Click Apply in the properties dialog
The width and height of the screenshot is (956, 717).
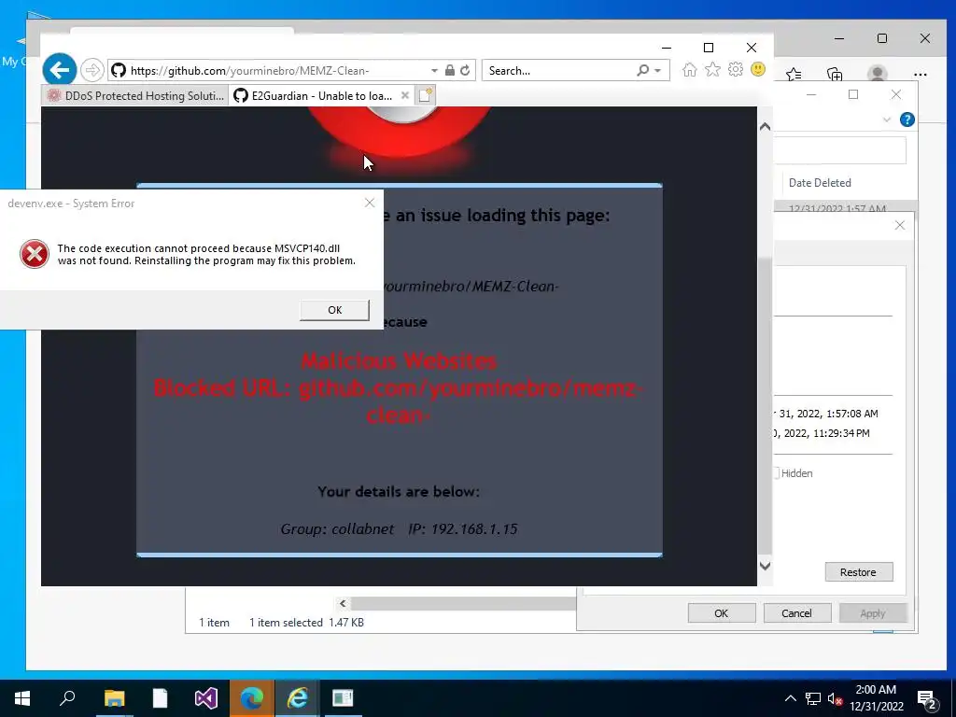pos(873,613)
